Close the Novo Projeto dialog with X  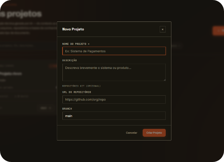pyautogui.click(x=163, y=29)
